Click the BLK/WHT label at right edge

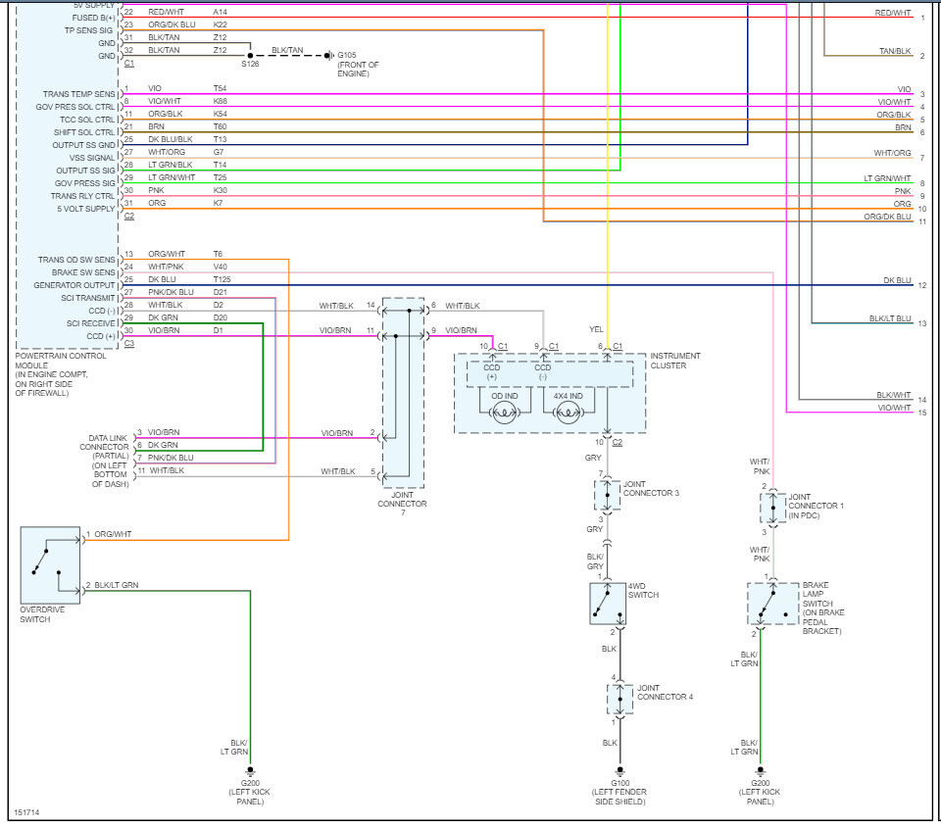(x=894, y=395)
